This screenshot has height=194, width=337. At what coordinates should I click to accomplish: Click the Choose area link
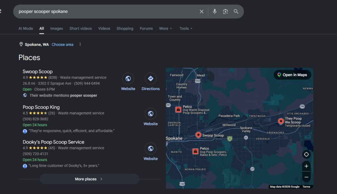point(62,44)
